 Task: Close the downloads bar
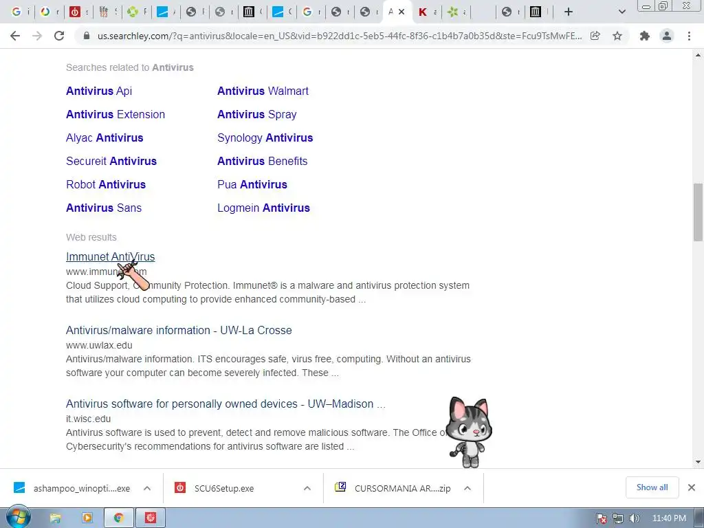coord(692,487)
